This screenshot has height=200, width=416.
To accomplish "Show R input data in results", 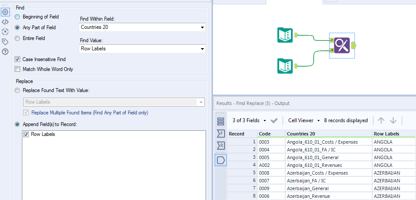I will click(x=221, y=145).
